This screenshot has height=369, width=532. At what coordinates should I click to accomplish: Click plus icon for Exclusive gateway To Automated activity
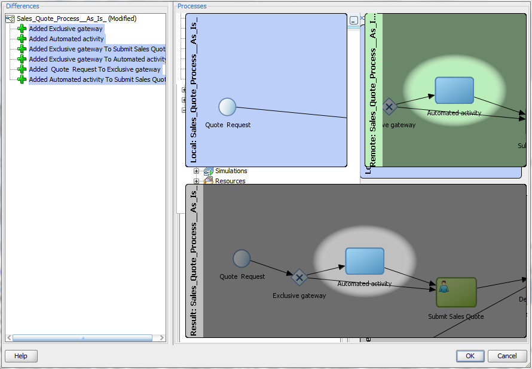(22, 59)
